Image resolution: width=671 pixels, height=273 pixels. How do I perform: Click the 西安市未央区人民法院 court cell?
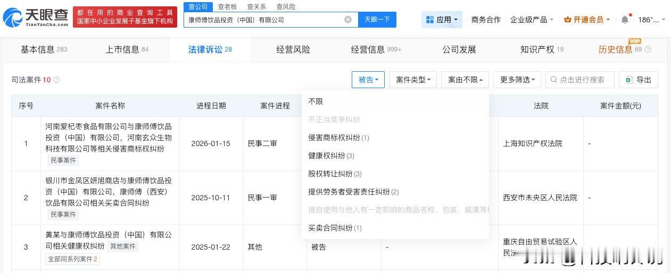coord(540,198)
